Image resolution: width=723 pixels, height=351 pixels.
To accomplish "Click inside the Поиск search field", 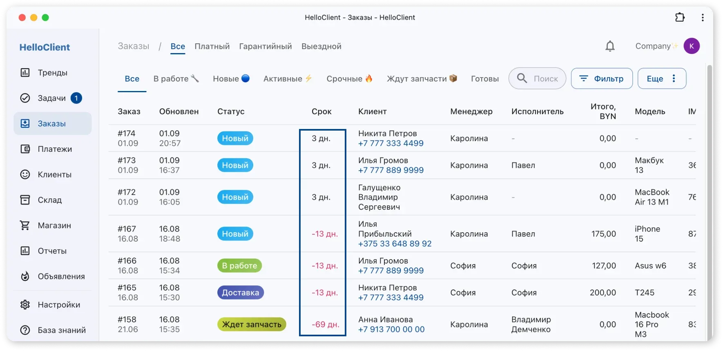I will coord(543,78).
